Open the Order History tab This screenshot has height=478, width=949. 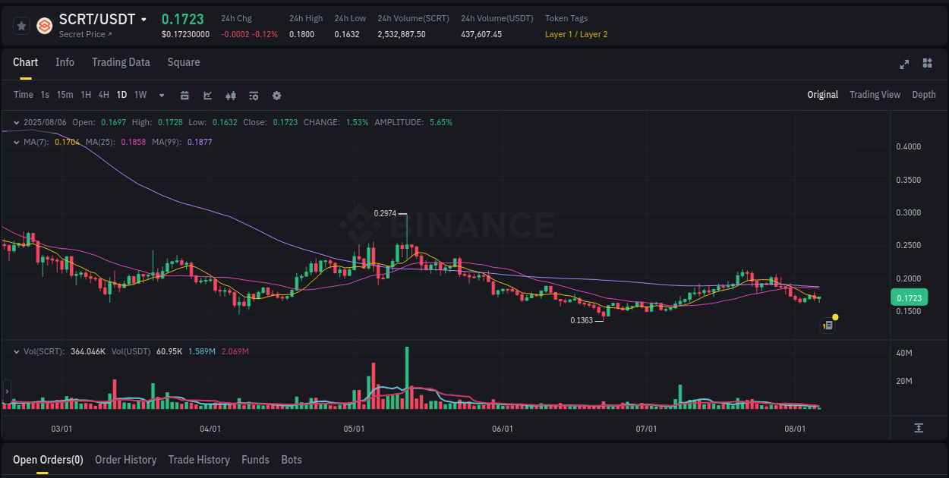125,460
